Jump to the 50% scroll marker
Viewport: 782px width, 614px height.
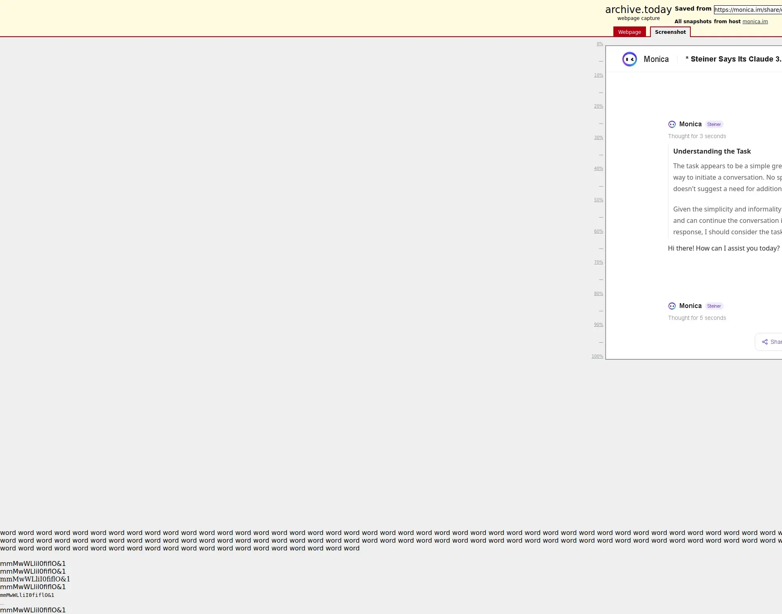click(x=598, y=200)
